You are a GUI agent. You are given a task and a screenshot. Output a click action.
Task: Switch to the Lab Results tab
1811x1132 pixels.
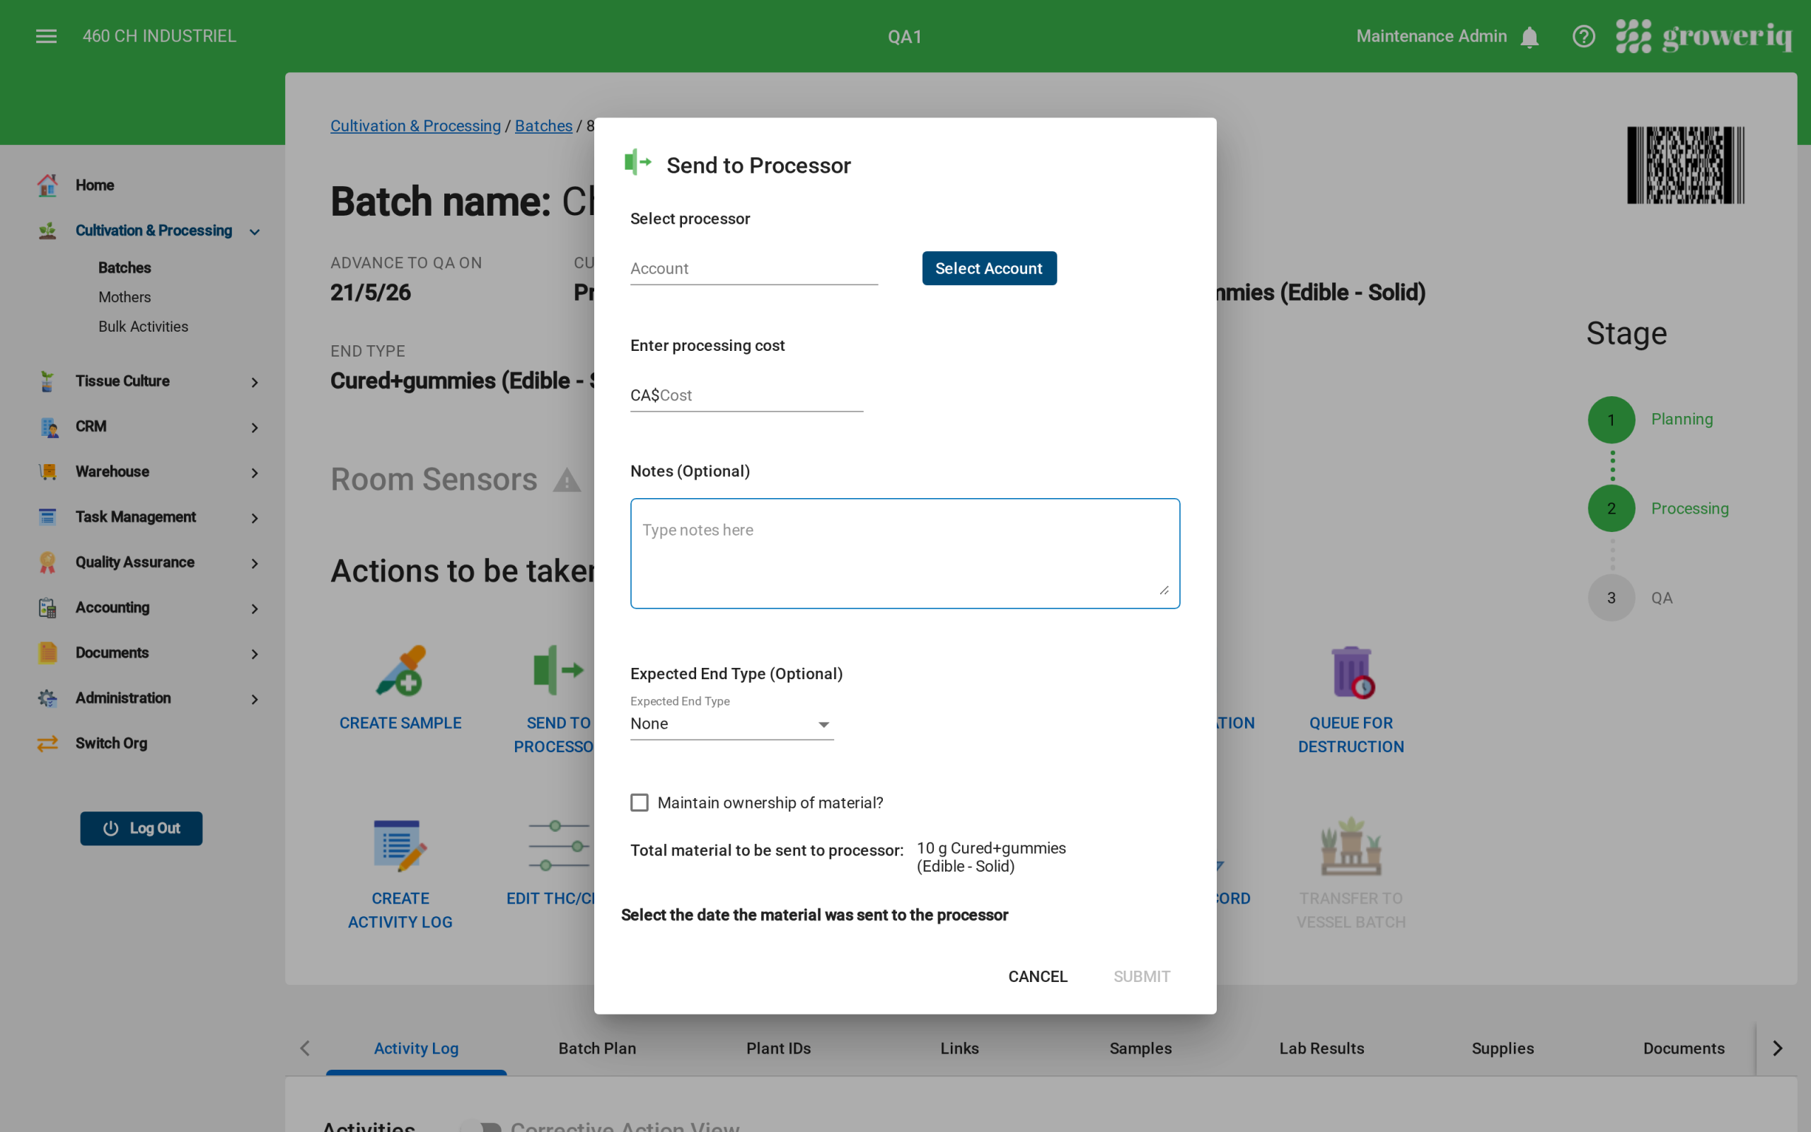(x=1321, y=1048)
